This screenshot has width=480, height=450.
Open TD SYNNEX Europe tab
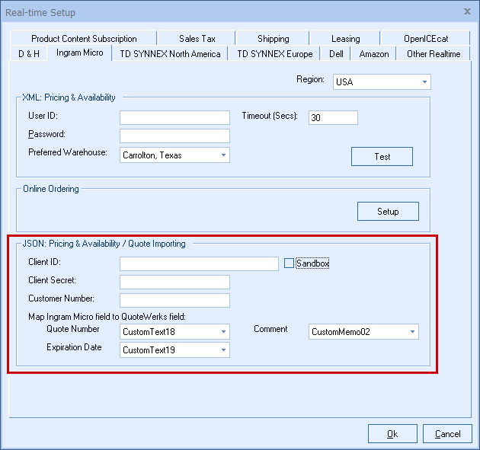pos(274,53)
